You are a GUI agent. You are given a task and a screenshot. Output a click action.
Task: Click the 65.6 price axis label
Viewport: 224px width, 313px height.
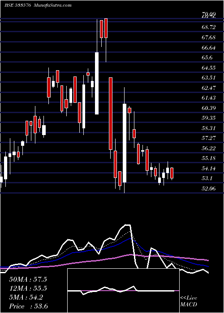[207, 58]
